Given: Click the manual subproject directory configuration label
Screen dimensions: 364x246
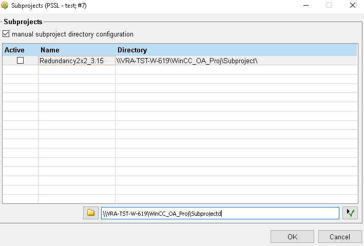Looking at the screenshot, I should 72,34.
